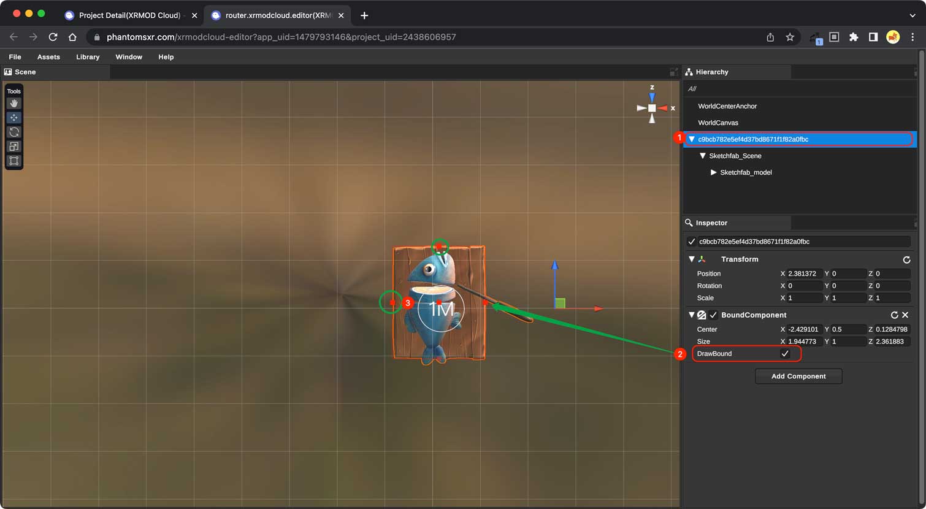Select Sketchfab_model in Hierarchy
926x509 pixels.
pyautogui.click(x=746, y=172)
